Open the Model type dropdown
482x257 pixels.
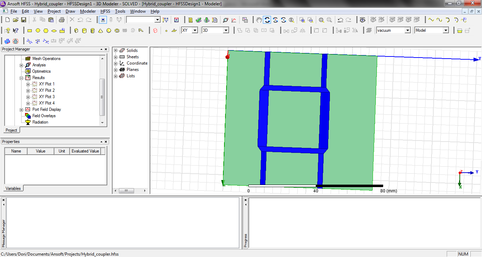pyautogui.click(x=446, y=30)
